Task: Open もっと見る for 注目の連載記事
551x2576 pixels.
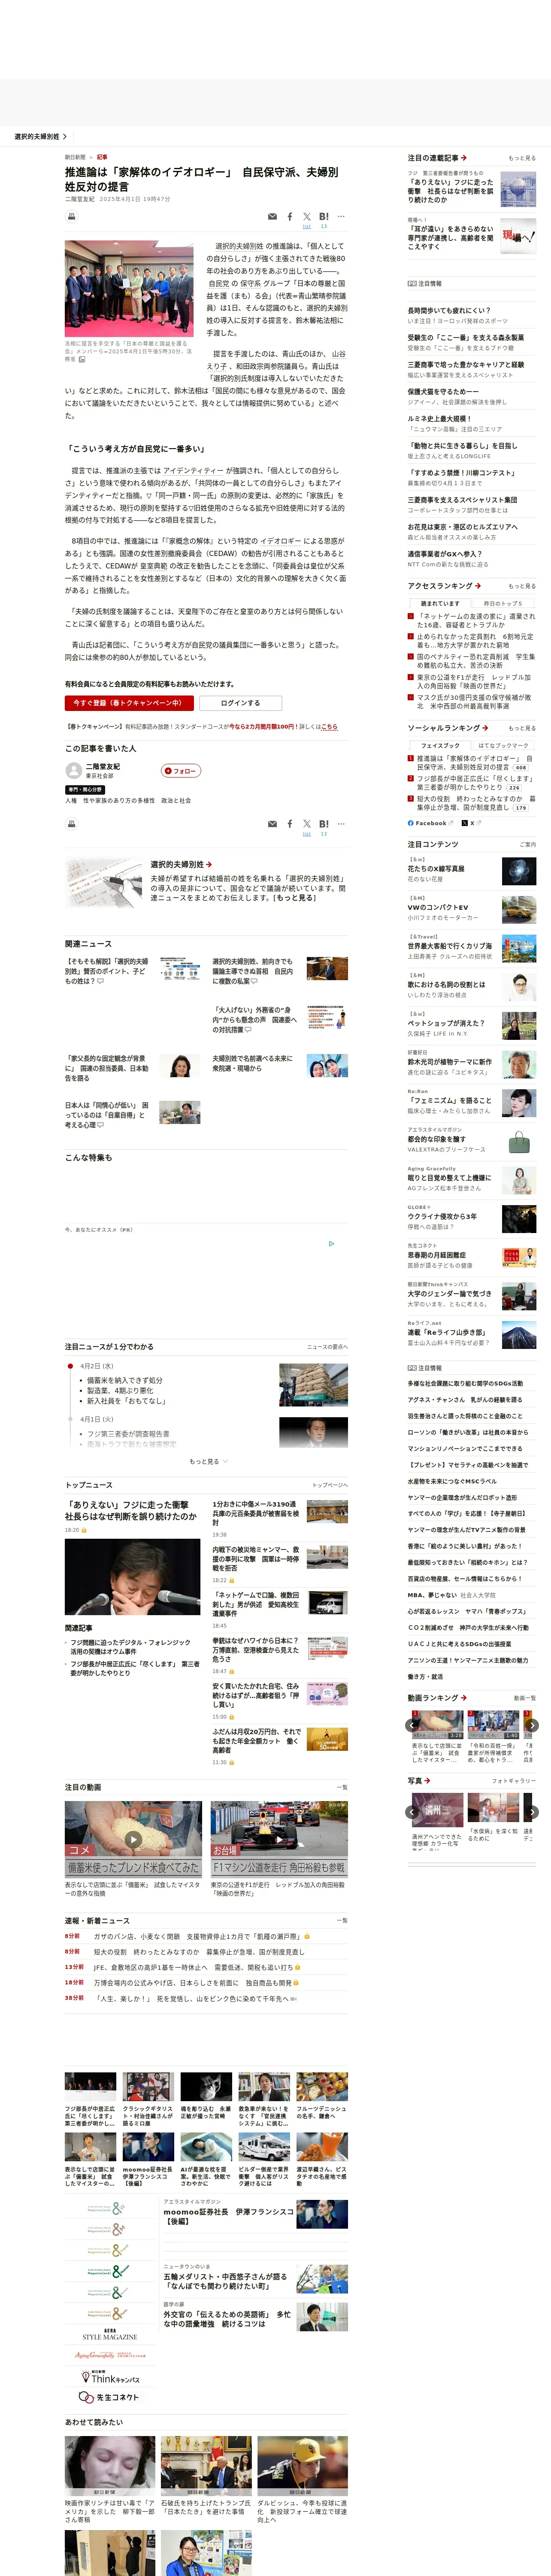Action: coord(521,158)
